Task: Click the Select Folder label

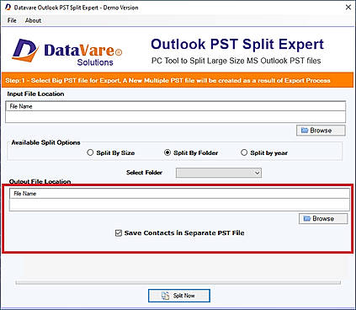Action: (x=144, y=173)
